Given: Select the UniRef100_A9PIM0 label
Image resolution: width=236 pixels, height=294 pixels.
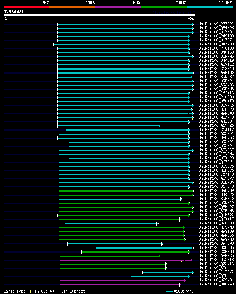Looking at the screenshot, I should [216, 72].
